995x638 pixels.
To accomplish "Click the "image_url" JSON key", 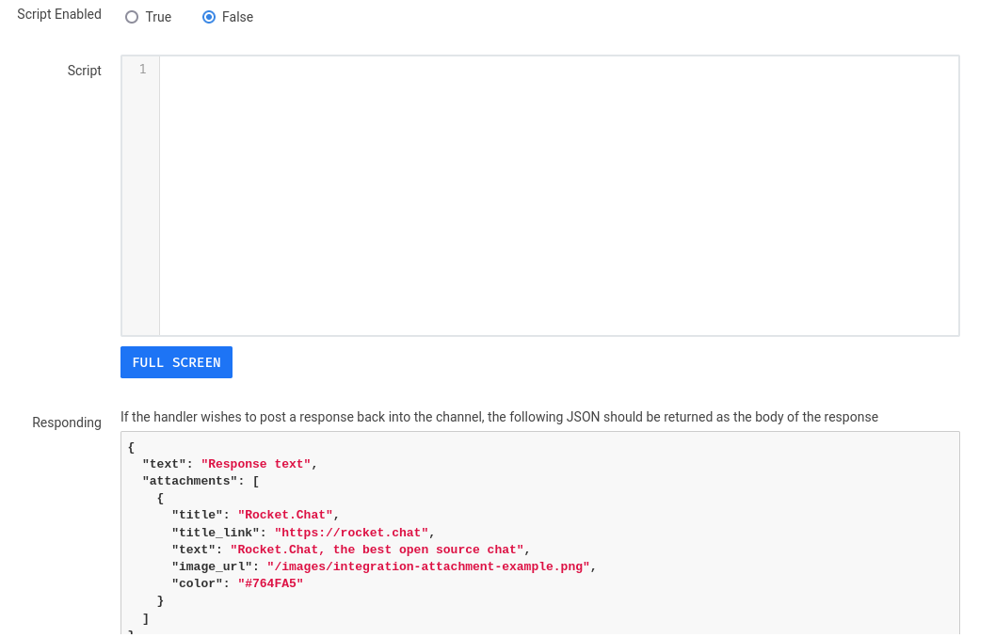I will click(212, 566).
